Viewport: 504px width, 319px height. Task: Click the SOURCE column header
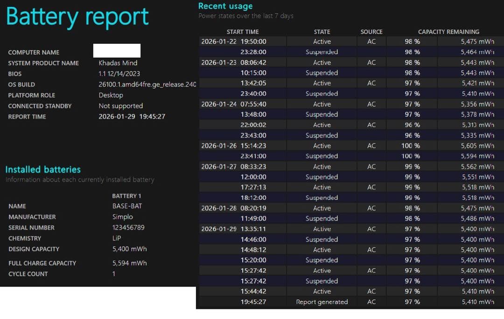[371, 32]
